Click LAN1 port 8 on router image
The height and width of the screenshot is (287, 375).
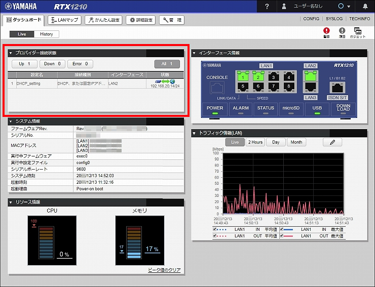[x=289, y=87]
